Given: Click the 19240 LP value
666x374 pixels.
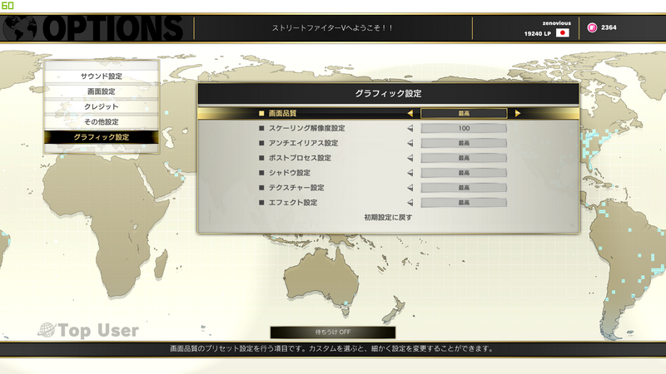Looking at the screenshot, I should (x=537, y=33).
